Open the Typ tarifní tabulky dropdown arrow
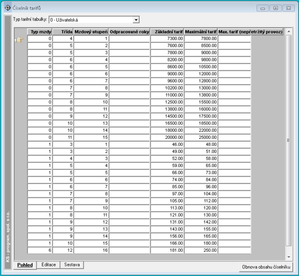 click(136, 20)
